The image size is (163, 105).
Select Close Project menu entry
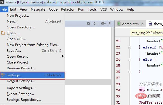pos(32,62)
